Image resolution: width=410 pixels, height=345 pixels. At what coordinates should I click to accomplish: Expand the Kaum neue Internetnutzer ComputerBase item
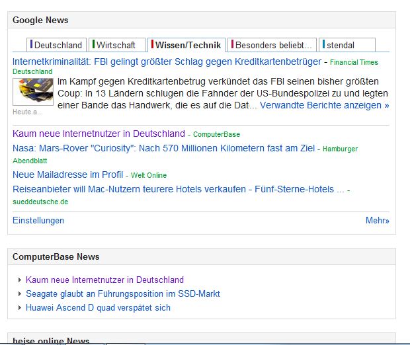pyautogui.click(x=20, y=280)
